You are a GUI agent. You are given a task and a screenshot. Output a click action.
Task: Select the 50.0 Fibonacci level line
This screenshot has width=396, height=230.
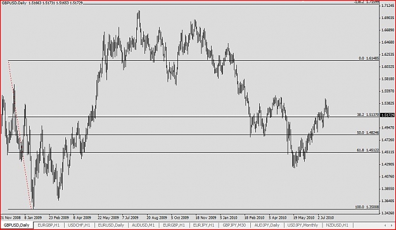tap(193, 134)
